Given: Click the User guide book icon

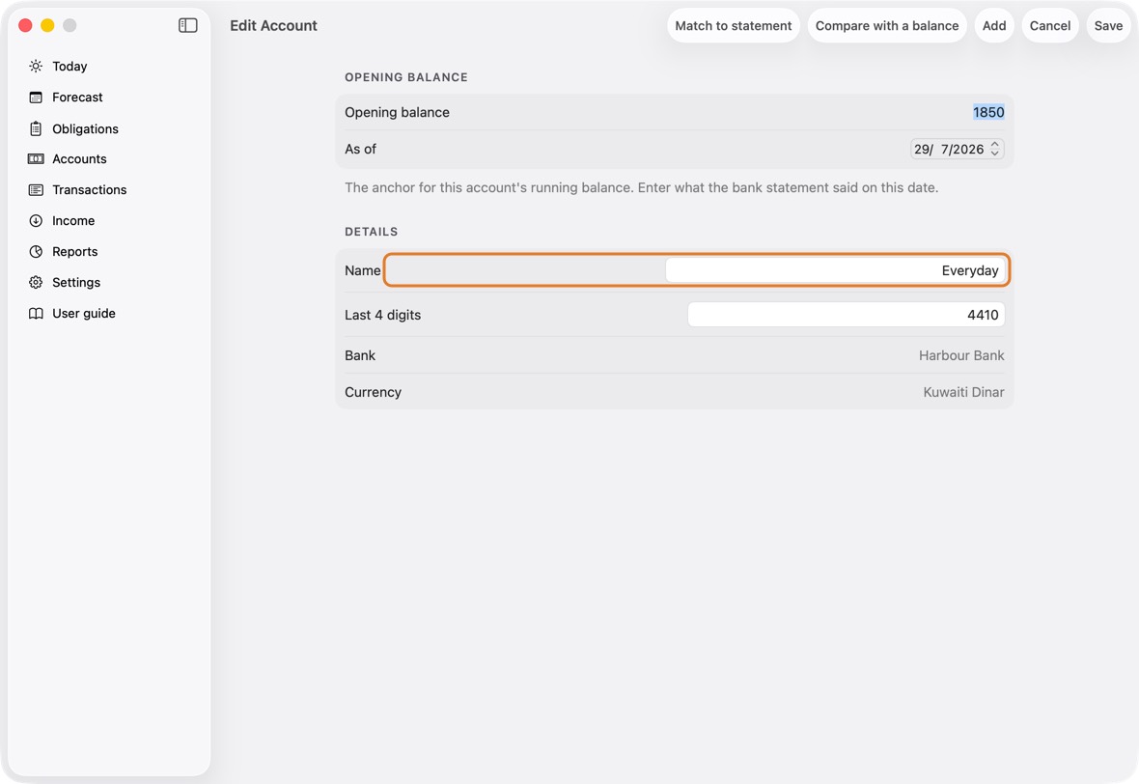Looking at the screenshot, I should tap(36, 313).
